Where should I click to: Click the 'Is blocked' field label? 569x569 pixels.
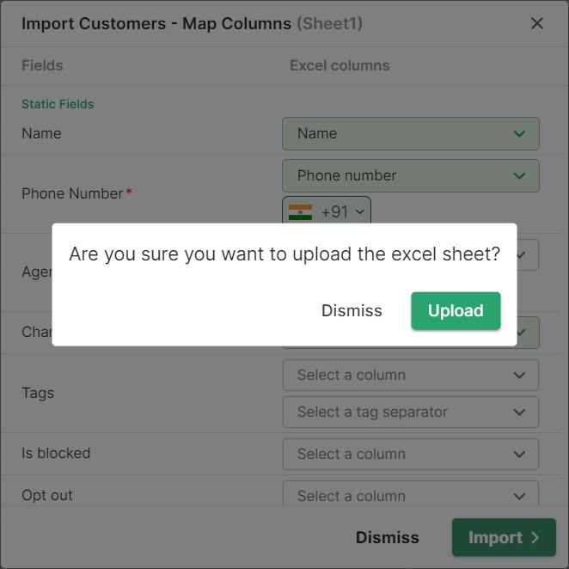click(x=56, y=453)
